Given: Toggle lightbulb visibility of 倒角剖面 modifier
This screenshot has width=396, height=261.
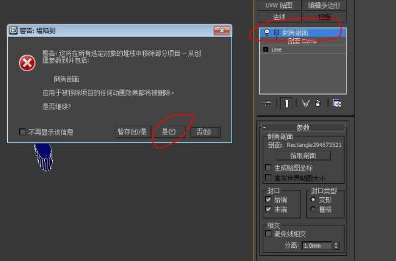Looking at the screenshot, I should pos(267,32).
